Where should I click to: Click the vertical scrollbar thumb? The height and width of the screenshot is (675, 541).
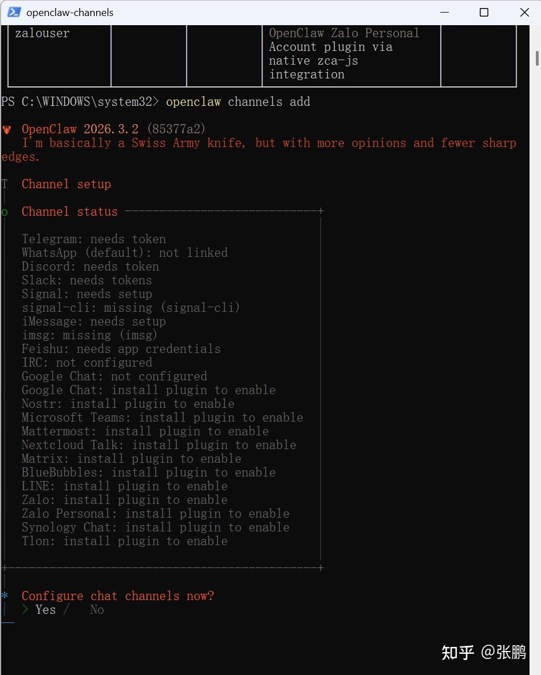(x=536, y=58)
